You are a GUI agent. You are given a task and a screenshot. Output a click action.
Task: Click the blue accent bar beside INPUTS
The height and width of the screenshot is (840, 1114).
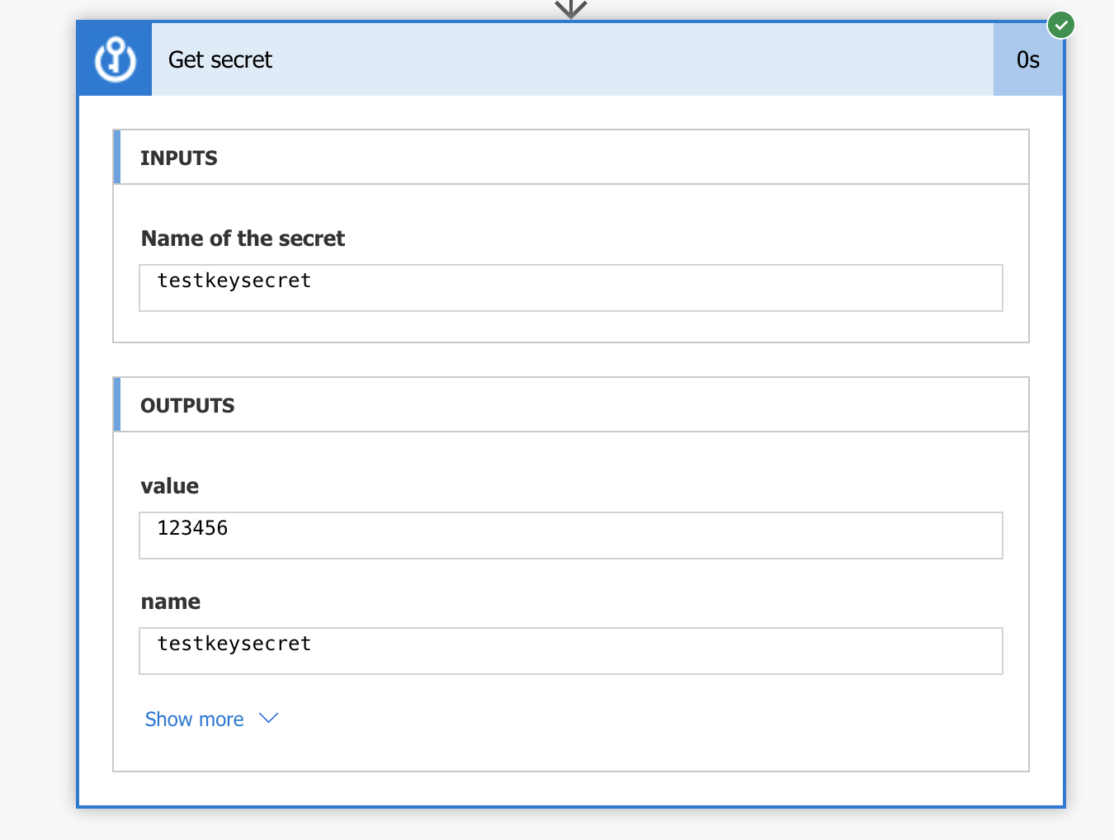click(117, 157)
